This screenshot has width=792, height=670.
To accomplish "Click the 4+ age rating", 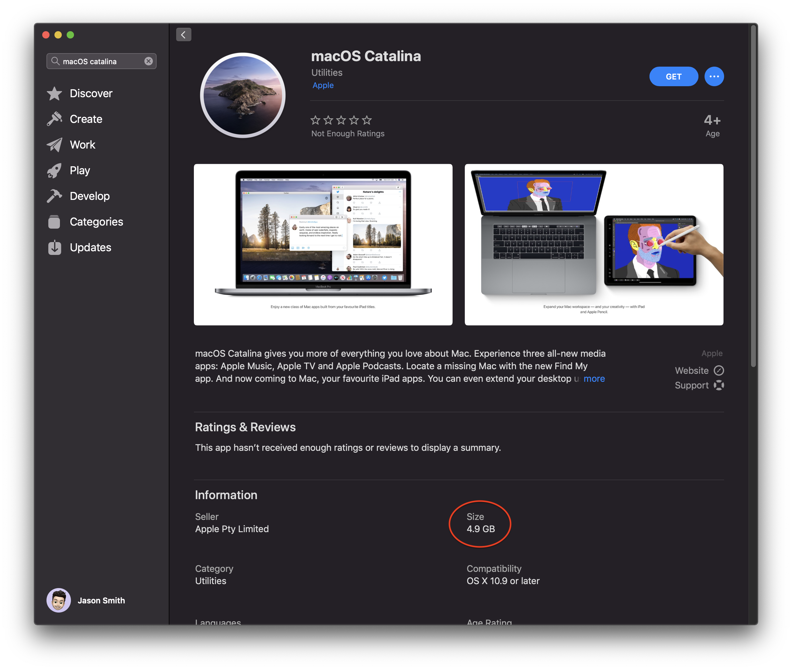I will pos(712,120).
